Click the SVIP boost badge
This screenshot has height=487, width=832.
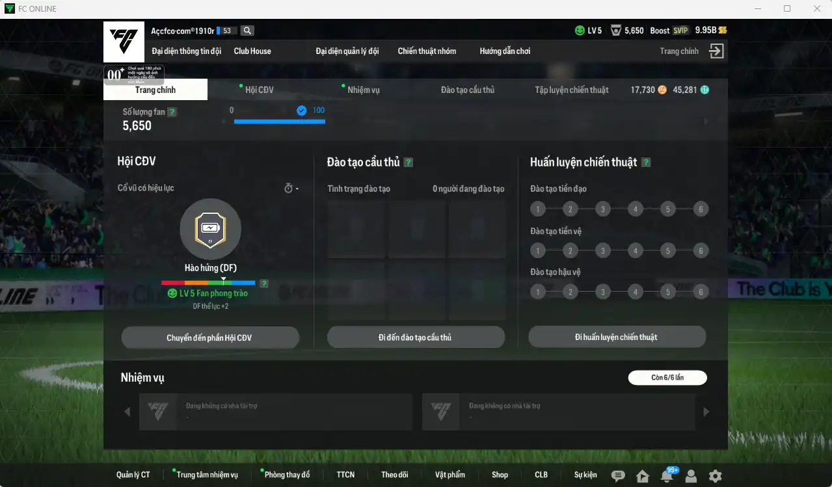point(680,31)
